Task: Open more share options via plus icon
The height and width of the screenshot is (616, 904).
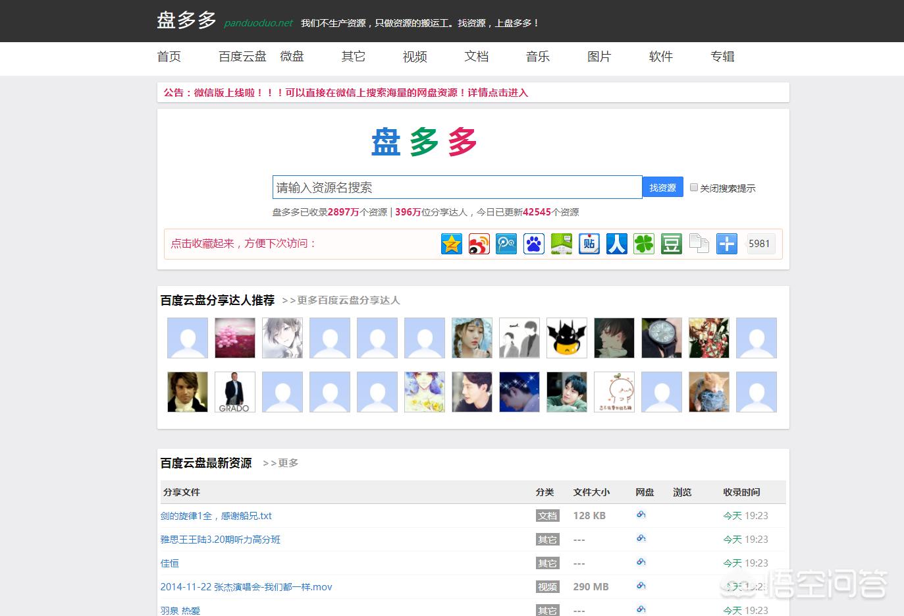Action: point(726,244)
